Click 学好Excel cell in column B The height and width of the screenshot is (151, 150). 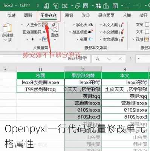click(125, 83)
